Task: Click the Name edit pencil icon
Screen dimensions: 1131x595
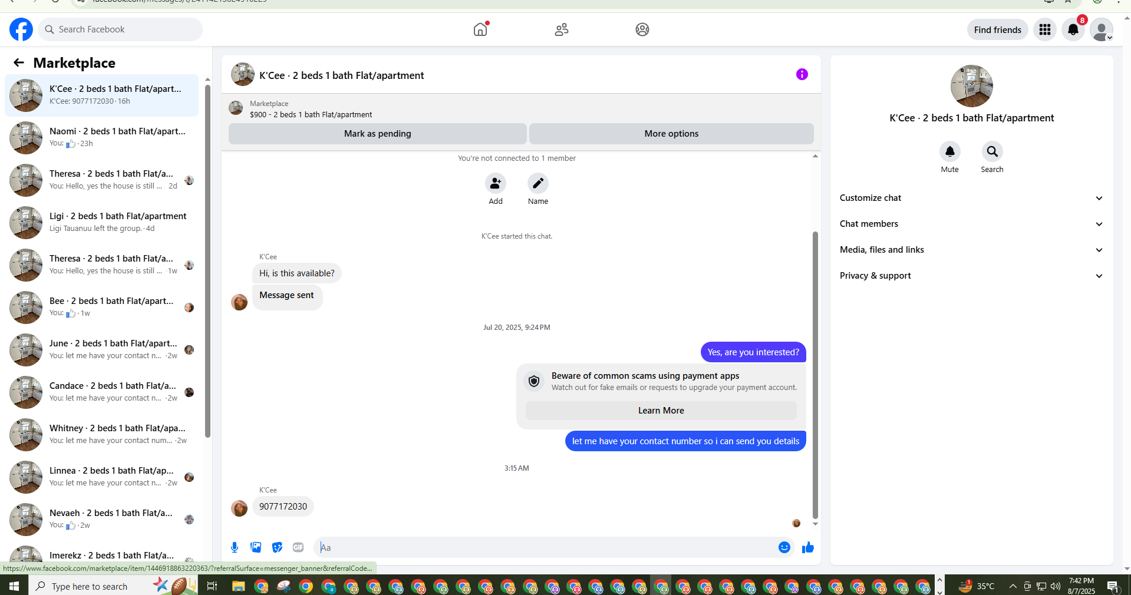Action: [x=538, y=184]
